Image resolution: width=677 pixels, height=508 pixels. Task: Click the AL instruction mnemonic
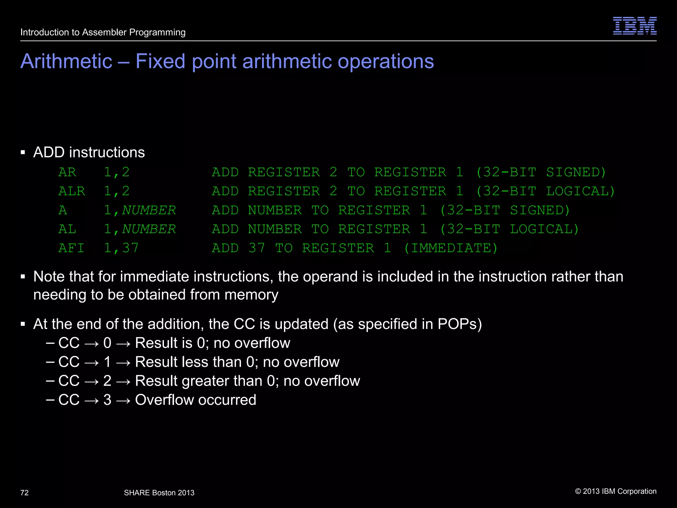[x=67, y=229]
